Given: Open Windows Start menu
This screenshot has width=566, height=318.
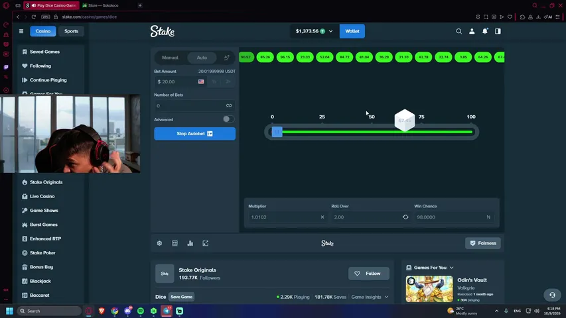Looking at the screenshot, I should tap(9, 311).
